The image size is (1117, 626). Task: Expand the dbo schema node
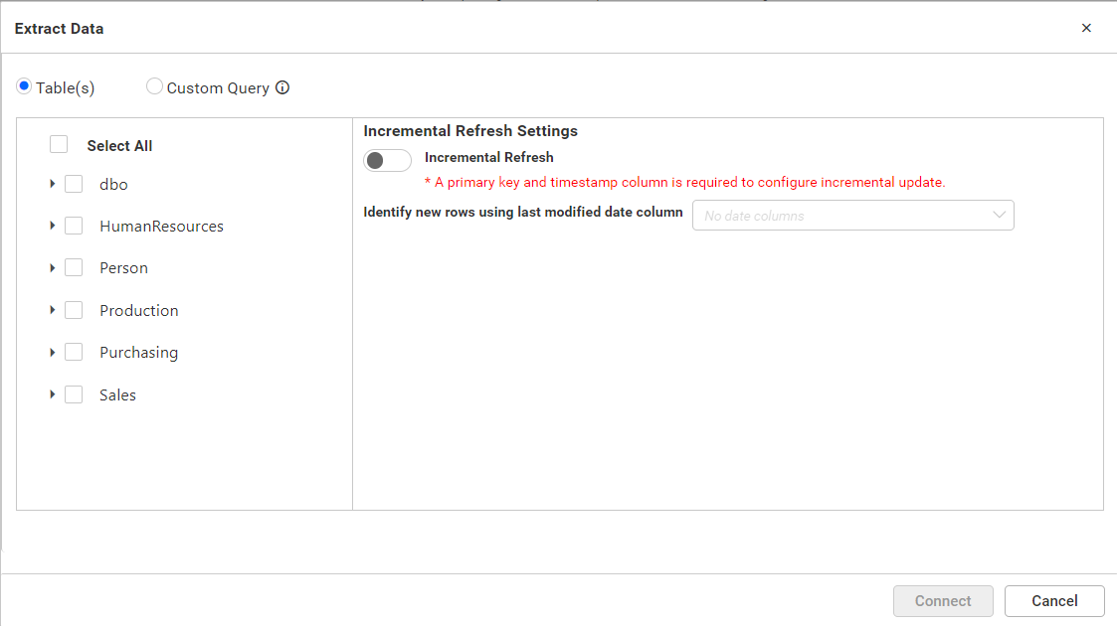coord(52,184)
